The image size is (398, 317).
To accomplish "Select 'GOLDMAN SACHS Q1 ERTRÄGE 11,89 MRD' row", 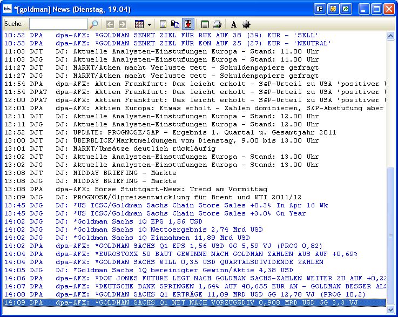I will 195,295.
